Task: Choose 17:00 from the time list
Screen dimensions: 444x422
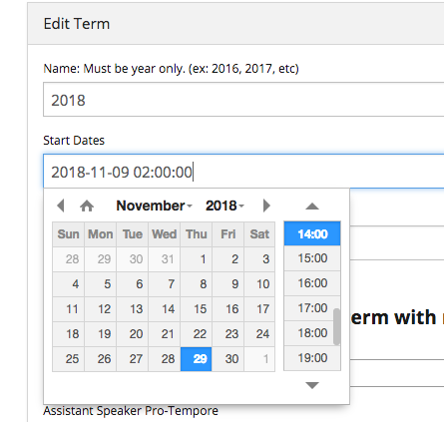Action: [x=312, y=308]
